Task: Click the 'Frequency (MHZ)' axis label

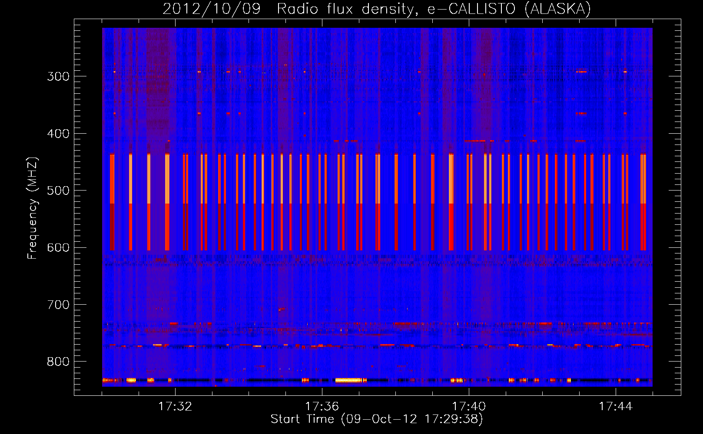Action: click(x=33, y=208)
